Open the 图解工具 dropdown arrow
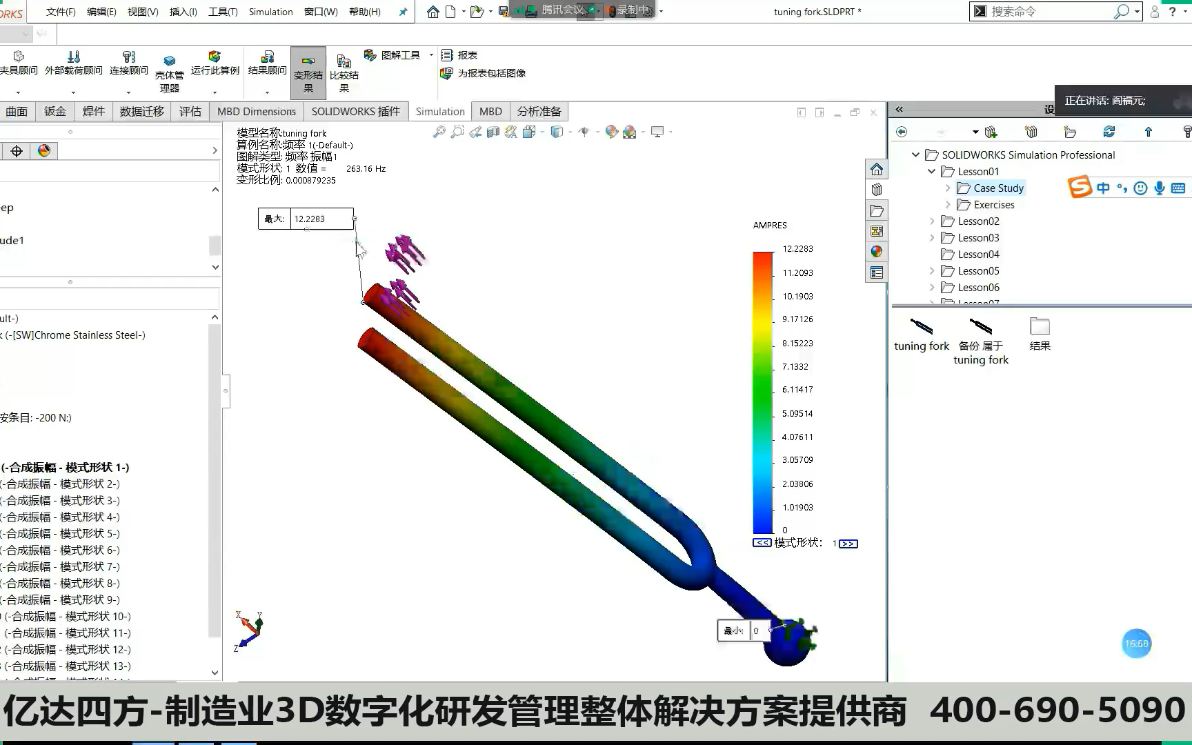The image size is (1192, 745). [x=430, y=54]
